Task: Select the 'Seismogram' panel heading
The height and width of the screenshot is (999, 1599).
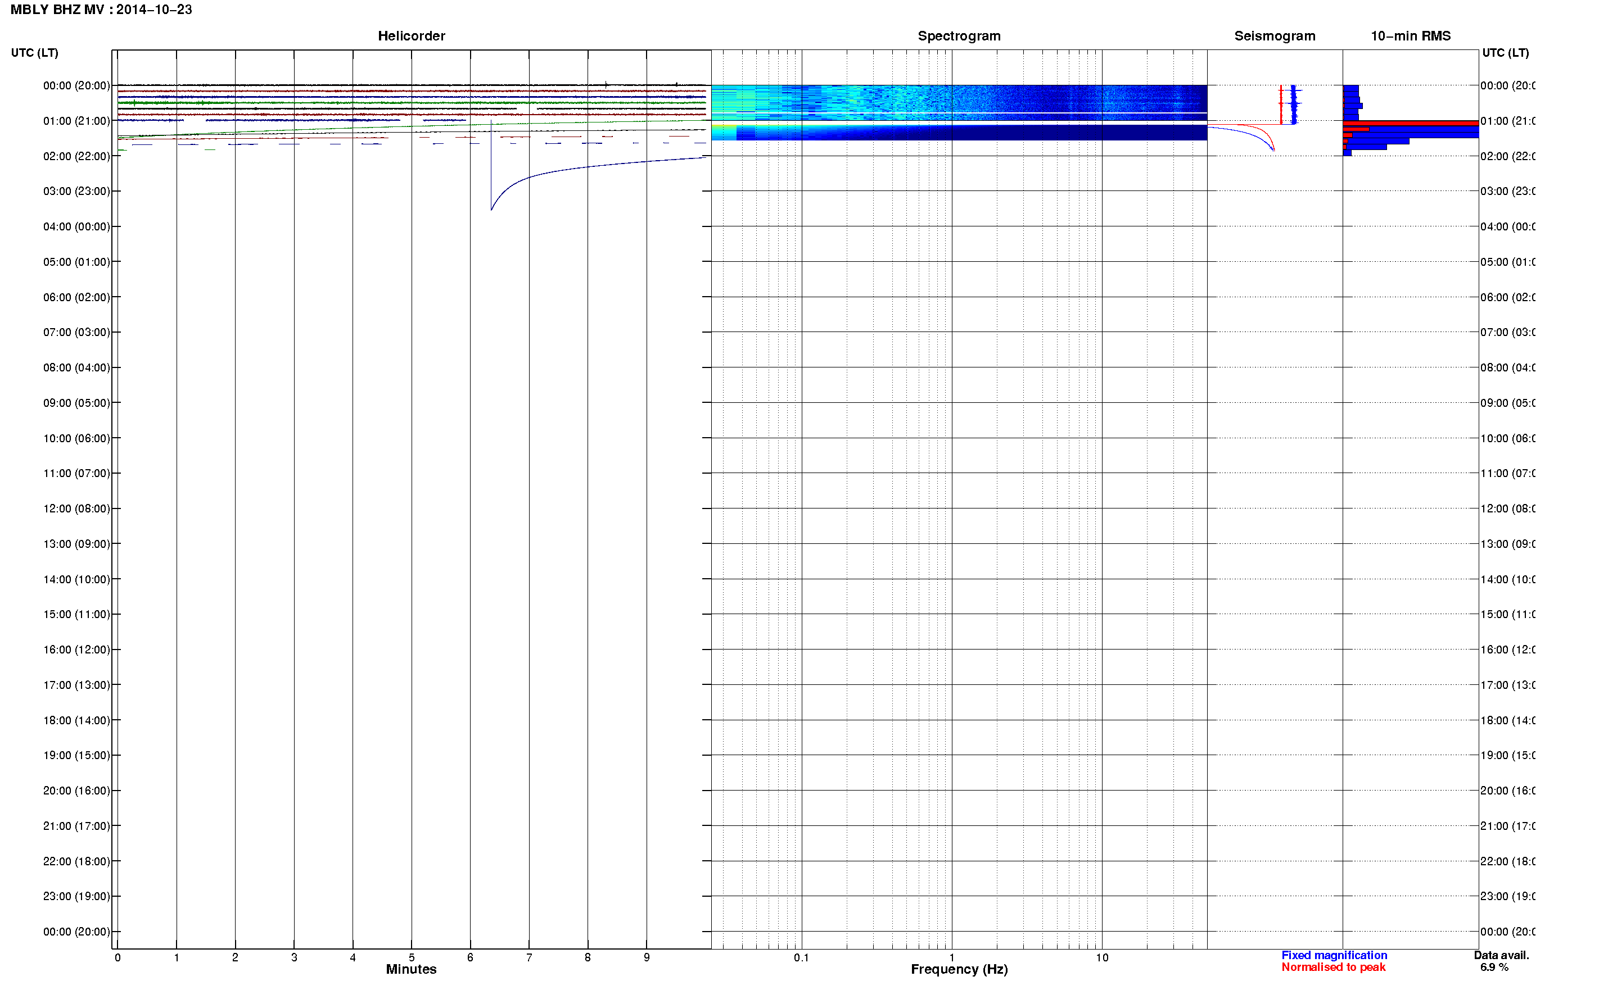Action: click(1275, 37)
